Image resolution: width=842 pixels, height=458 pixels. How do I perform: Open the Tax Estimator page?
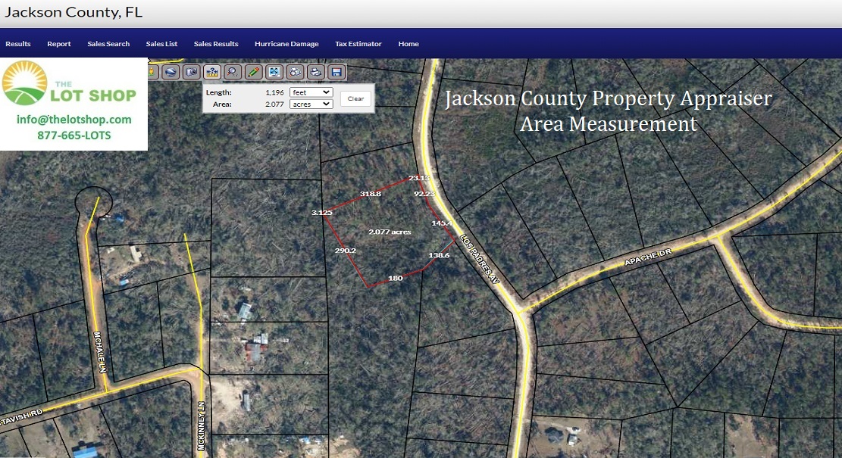tap(358, 44)
